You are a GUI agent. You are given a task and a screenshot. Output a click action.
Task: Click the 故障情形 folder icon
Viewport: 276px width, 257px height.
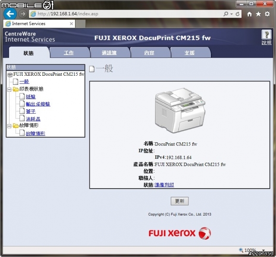coord(16,125)
